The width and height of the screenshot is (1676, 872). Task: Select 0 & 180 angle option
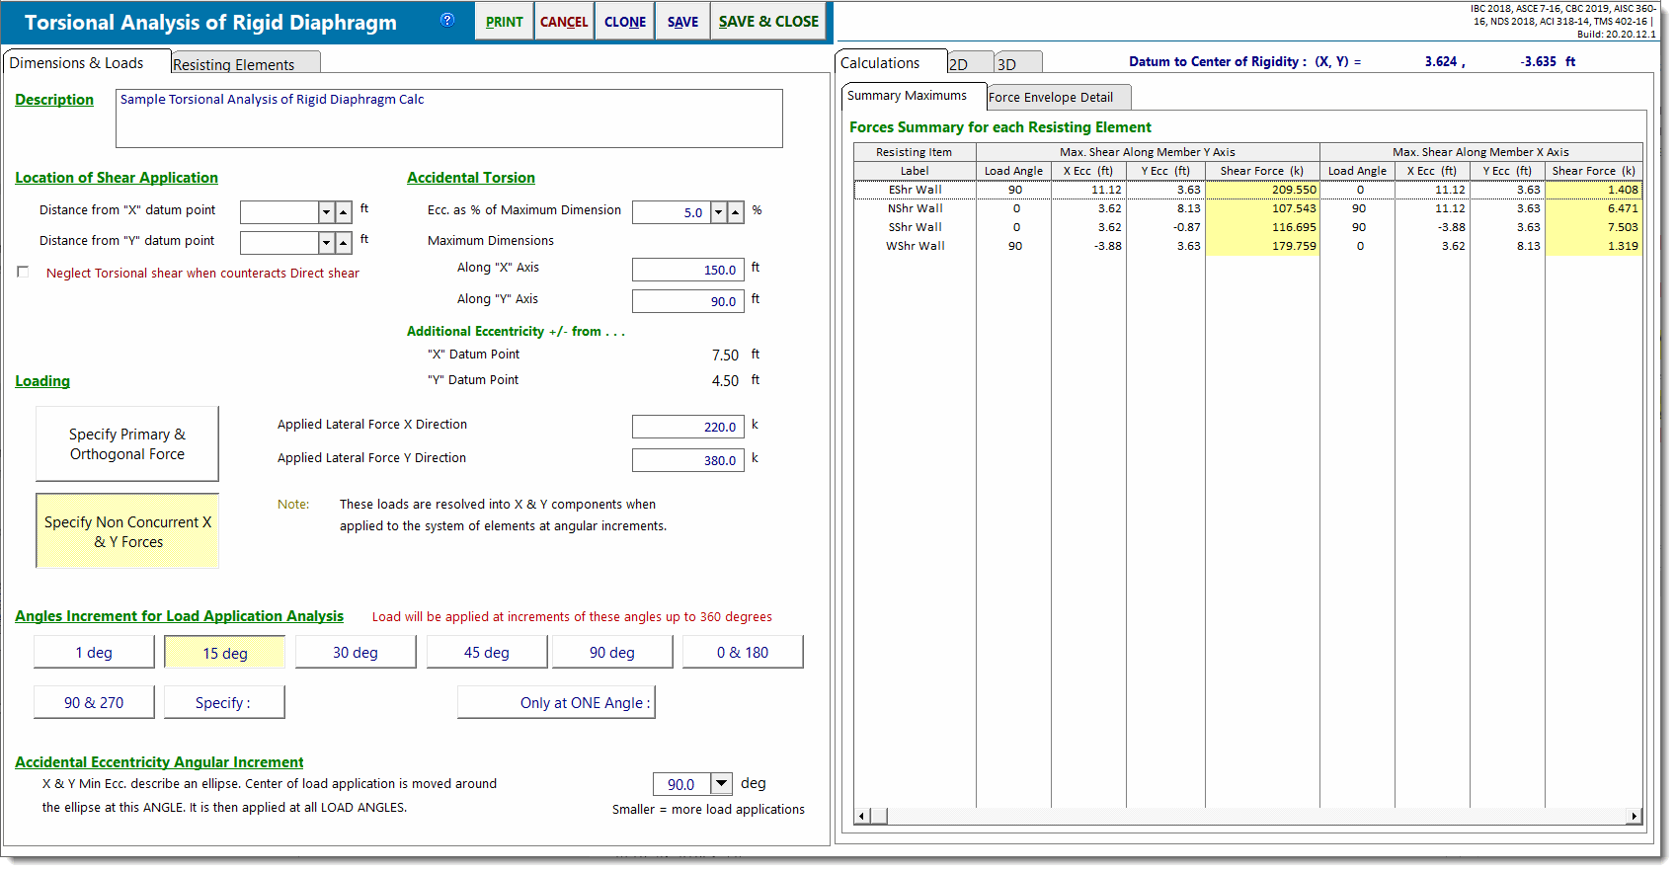743,653
